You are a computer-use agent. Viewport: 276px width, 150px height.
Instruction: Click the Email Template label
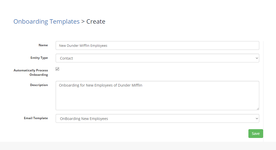[x=36, y=118]
